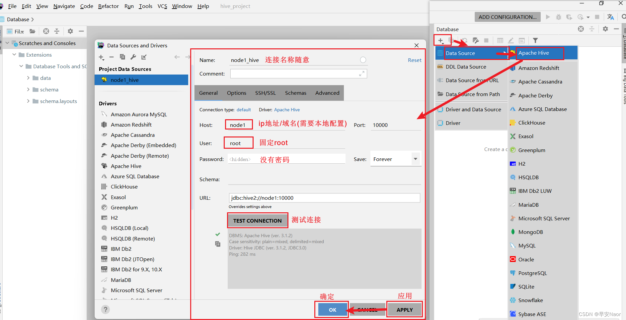
Task: Select node1_hive in Project Data Sources
Action: tap(141, 80)
